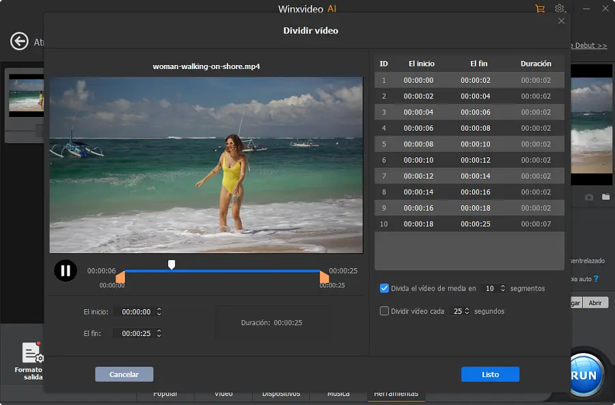Open the Dispositivos tab
The width and height of the screenshot is (615, 405).
click(281, 393)
